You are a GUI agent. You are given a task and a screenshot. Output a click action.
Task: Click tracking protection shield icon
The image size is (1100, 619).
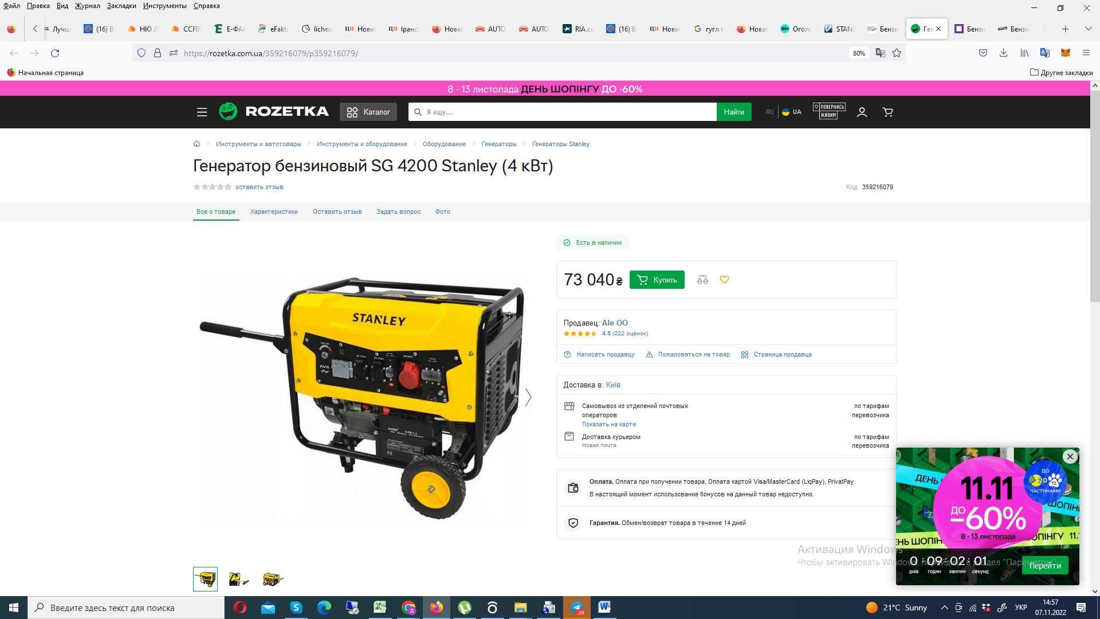(x=142, y=53)
